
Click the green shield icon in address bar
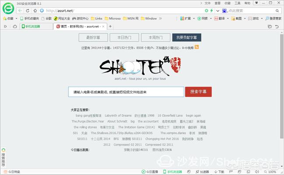206,10
